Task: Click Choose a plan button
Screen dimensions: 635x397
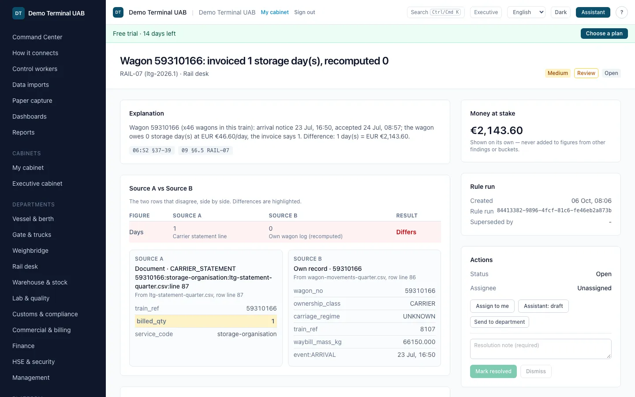Action: (x=604, y=34)
